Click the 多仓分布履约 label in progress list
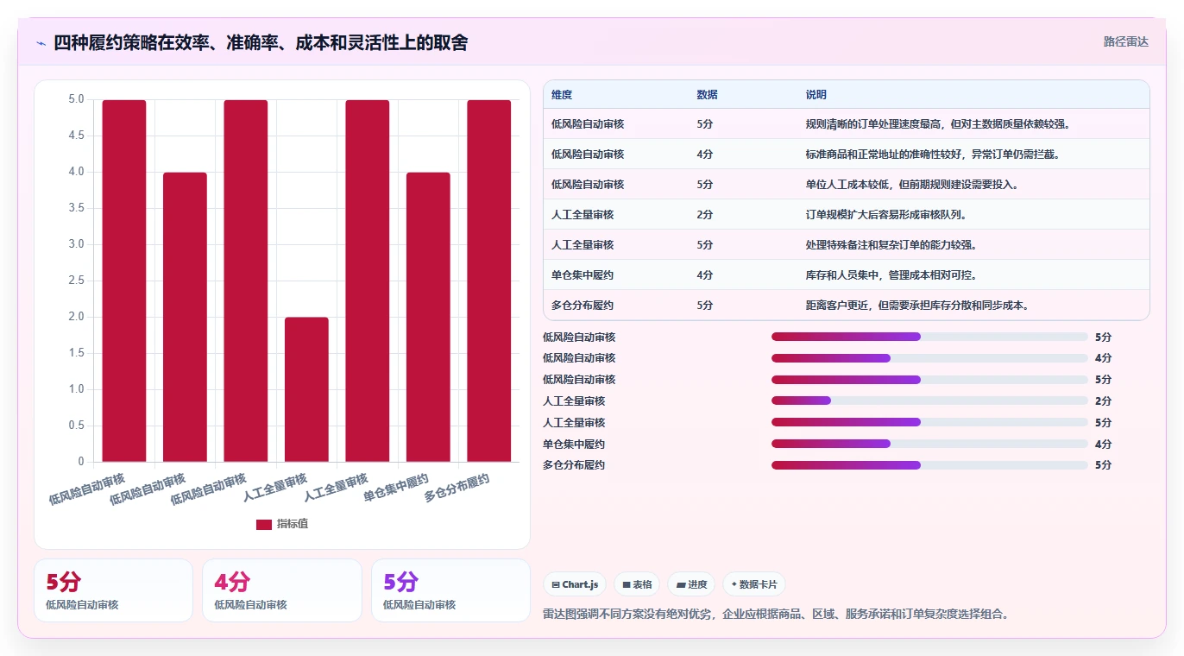 [x=574, y=465]
